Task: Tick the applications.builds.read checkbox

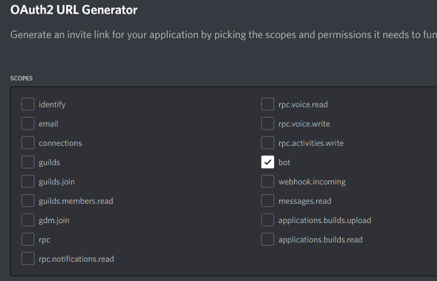Action: 268,239
